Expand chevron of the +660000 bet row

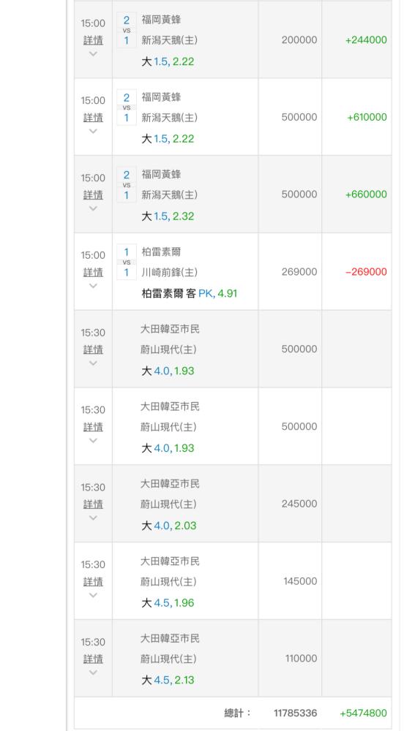[93, 208]
